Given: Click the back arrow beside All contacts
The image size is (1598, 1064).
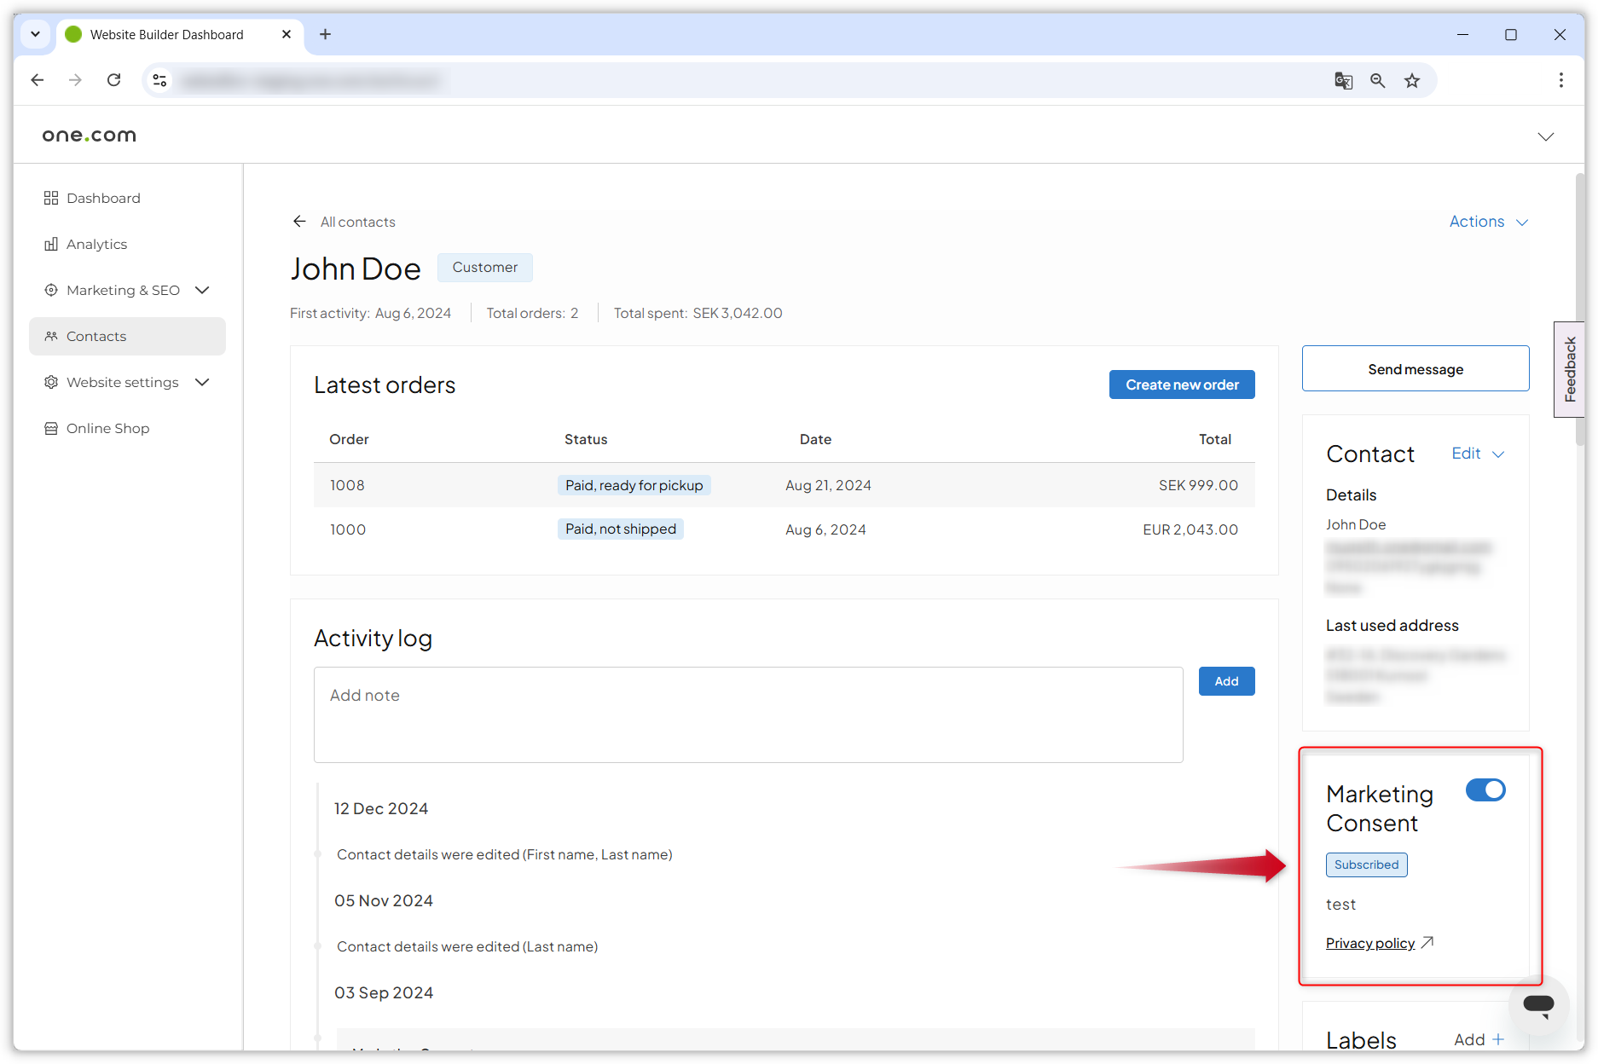Looking at the screenshot, I should point(299,222).
